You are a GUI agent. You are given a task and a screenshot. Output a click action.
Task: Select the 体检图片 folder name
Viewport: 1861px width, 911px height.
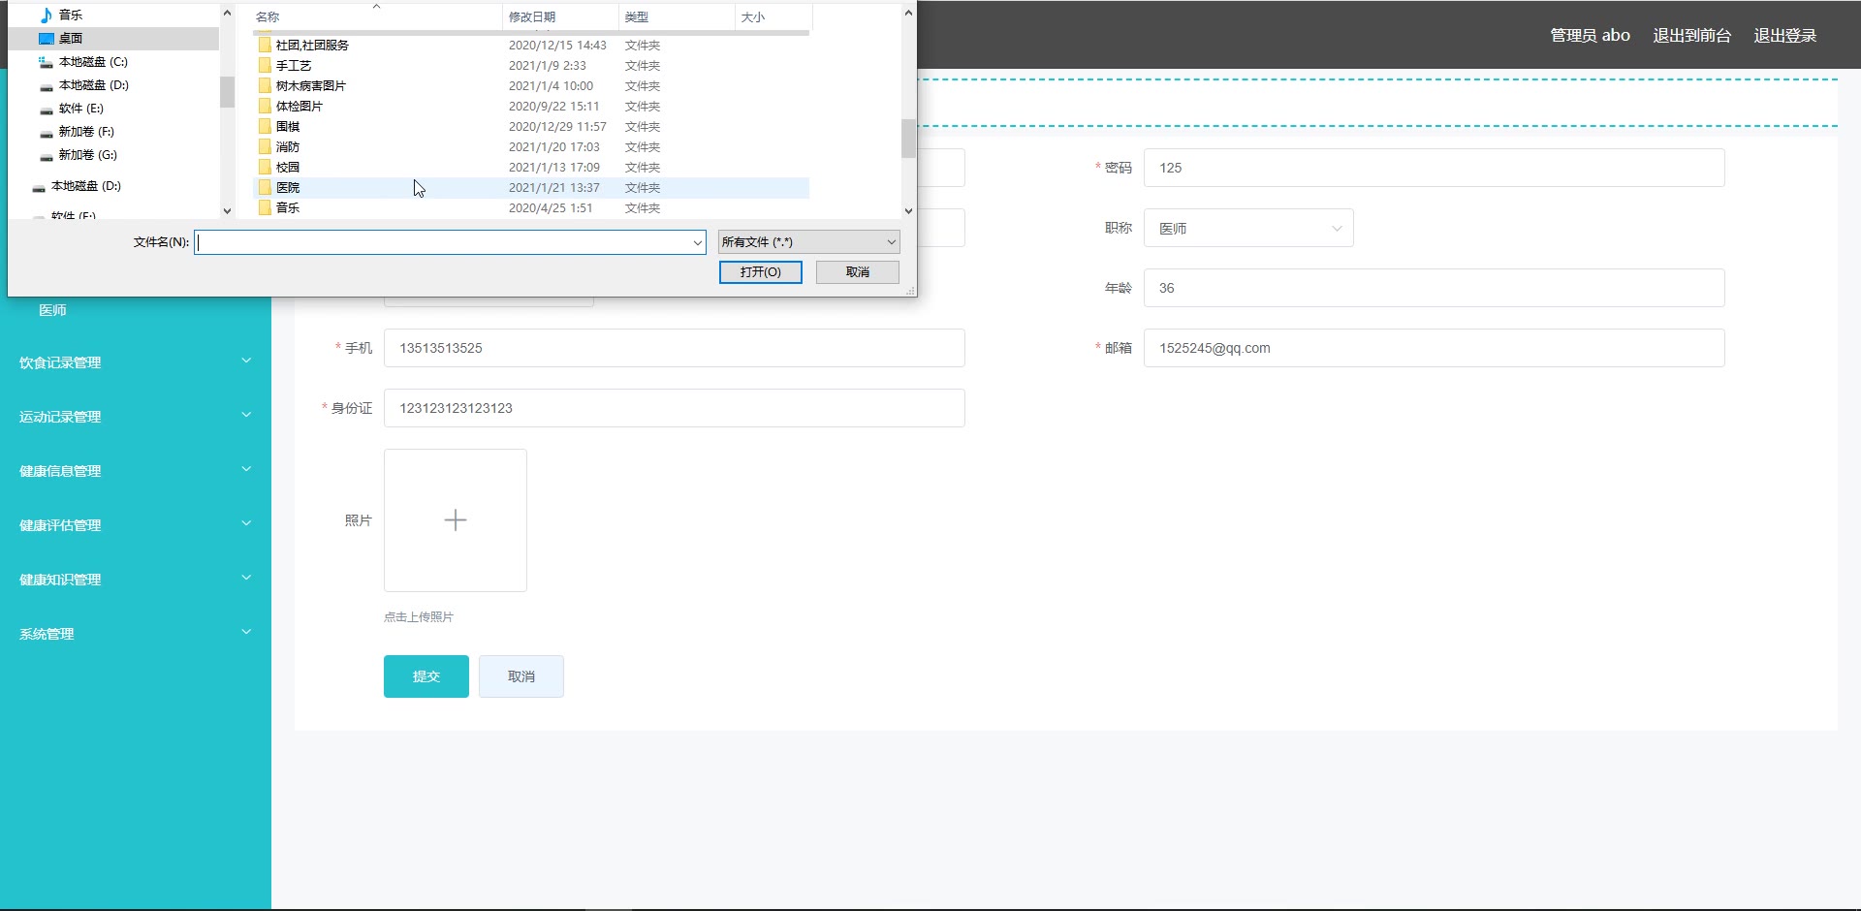tap(300, 106)
